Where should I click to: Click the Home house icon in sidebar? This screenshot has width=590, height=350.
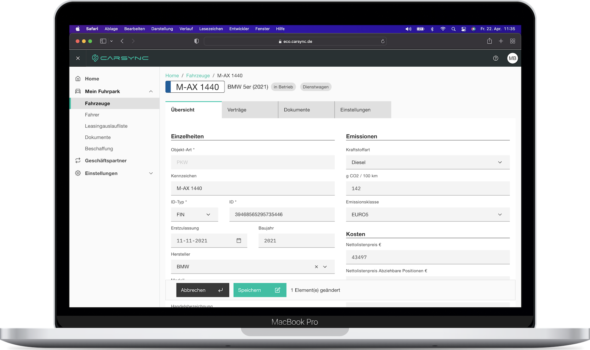78,79
